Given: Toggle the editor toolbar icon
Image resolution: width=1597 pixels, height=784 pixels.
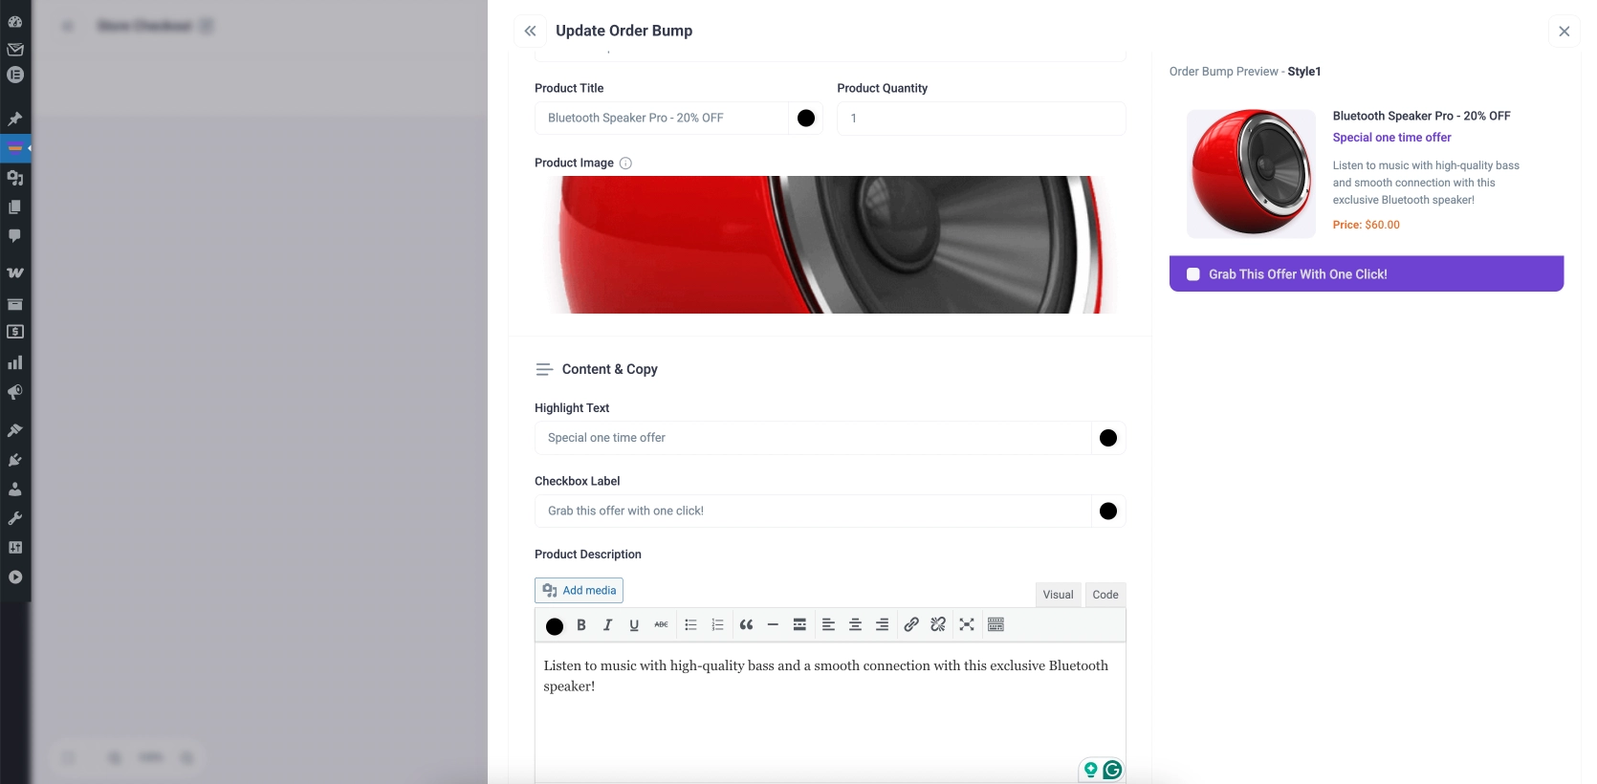Looking at the screenshot, I should tap(995, 624).
